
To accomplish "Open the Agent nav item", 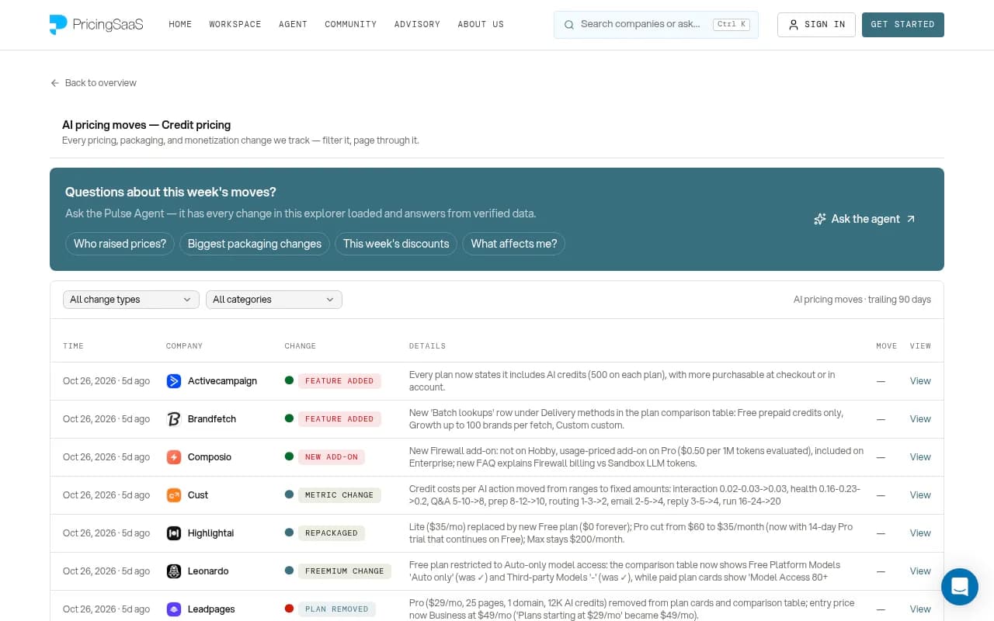I will tap(293, 25).
